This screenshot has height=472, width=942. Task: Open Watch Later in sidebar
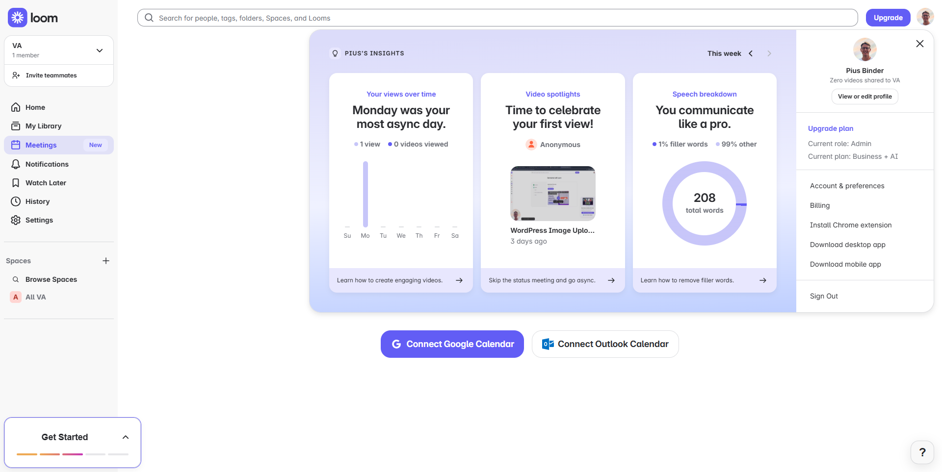coord(59,183)
